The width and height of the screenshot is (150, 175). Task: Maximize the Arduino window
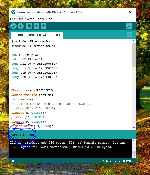pyautogui.click(x=118, y=12)
